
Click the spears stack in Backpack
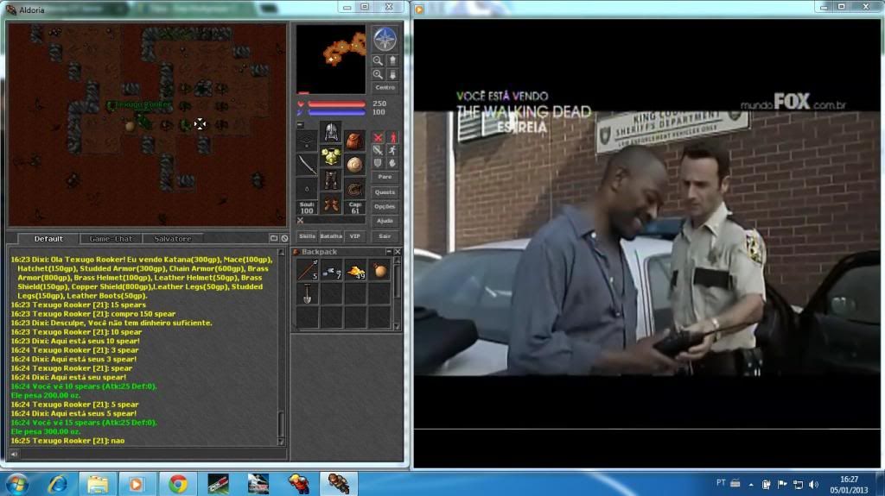point(308,271)
